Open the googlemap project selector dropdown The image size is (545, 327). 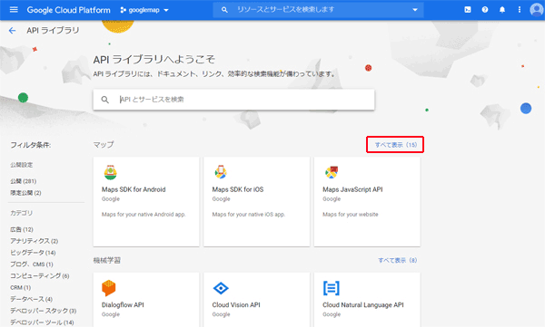[x=144, y=10]
